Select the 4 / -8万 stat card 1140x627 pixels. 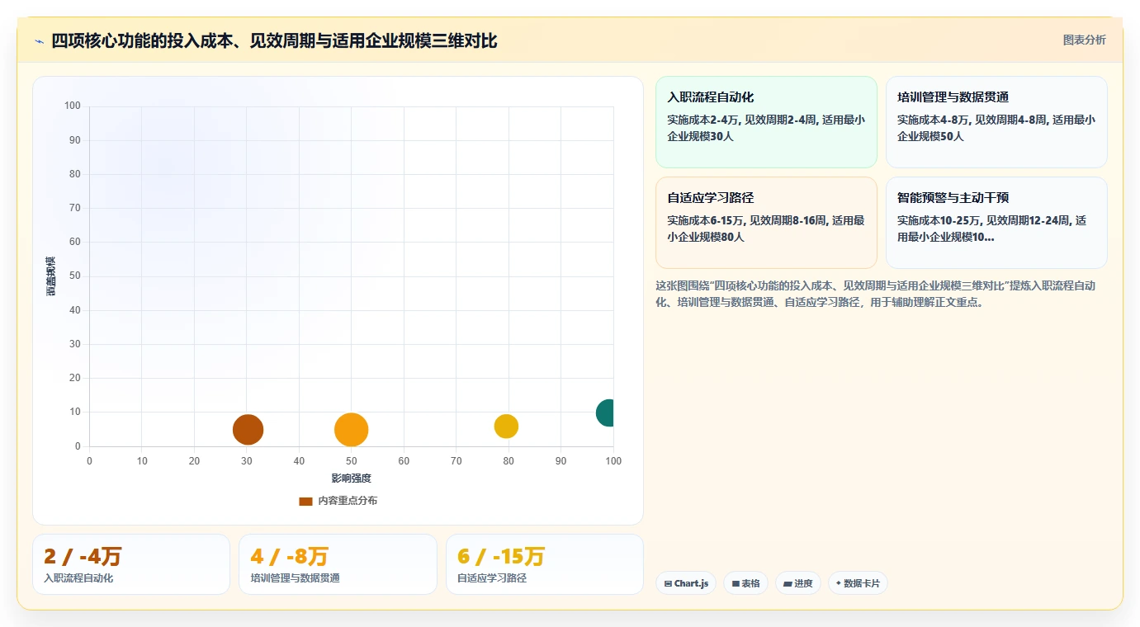[338, 564]
